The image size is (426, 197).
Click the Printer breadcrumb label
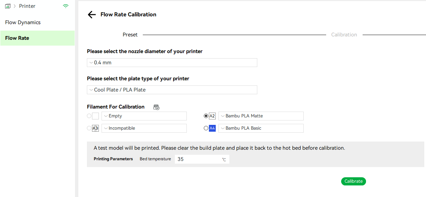point(27,6)
